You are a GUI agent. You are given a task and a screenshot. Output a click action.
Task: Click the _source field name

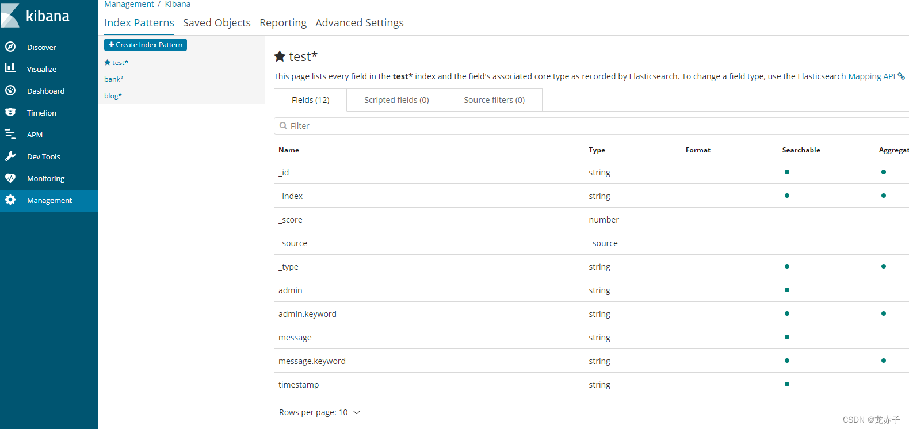293,243
